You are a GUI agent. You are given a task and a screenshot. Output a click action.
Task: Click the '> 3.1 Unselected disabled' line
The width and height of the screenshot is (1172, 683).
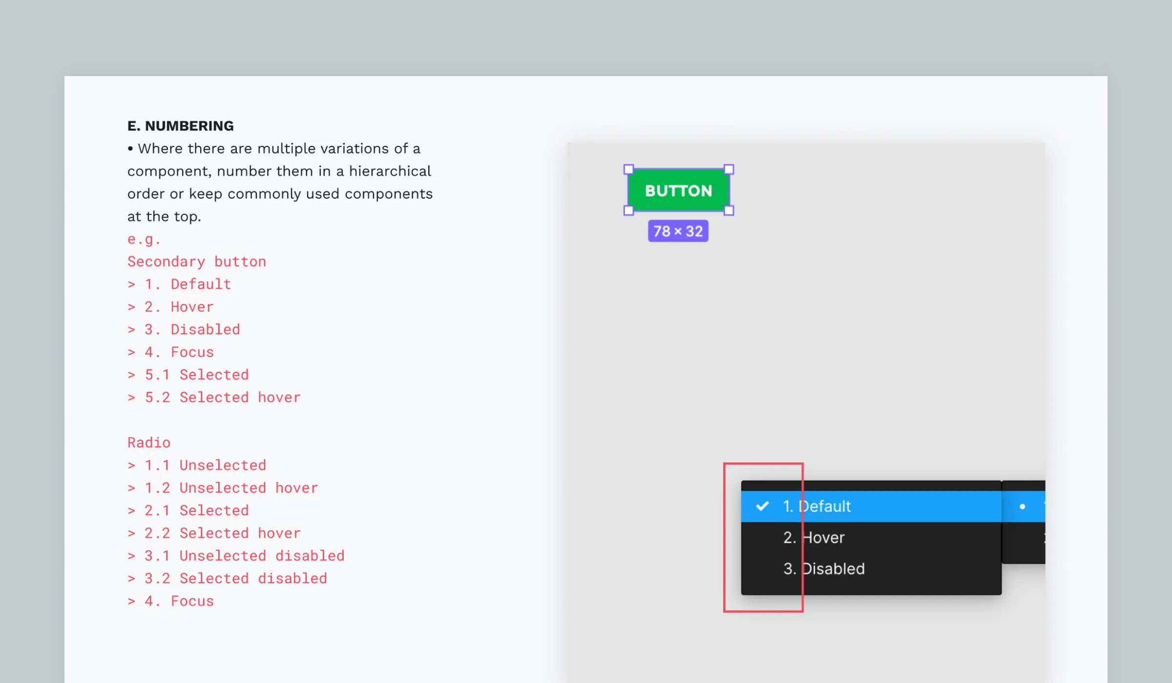click(236, 556)
